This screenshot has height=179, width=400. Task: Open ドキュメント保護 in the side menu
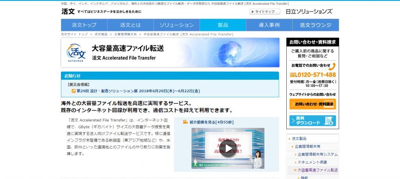(312, 162)
